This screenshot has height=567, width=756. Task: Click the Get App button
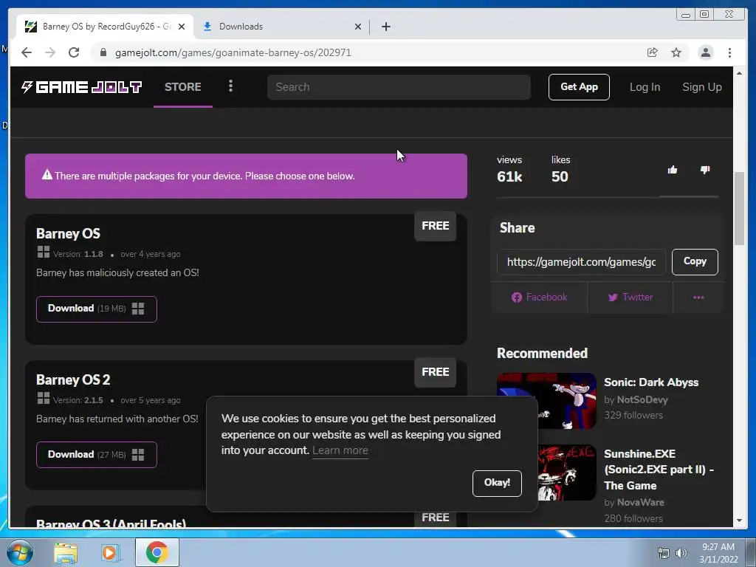pyautogui.click(x=579, y=87)
